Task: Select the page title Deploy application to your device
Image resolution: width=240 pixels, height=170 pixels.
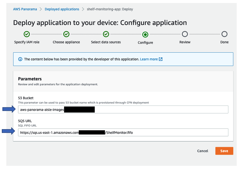Action: pyautogui.click(x=100, y=23)
